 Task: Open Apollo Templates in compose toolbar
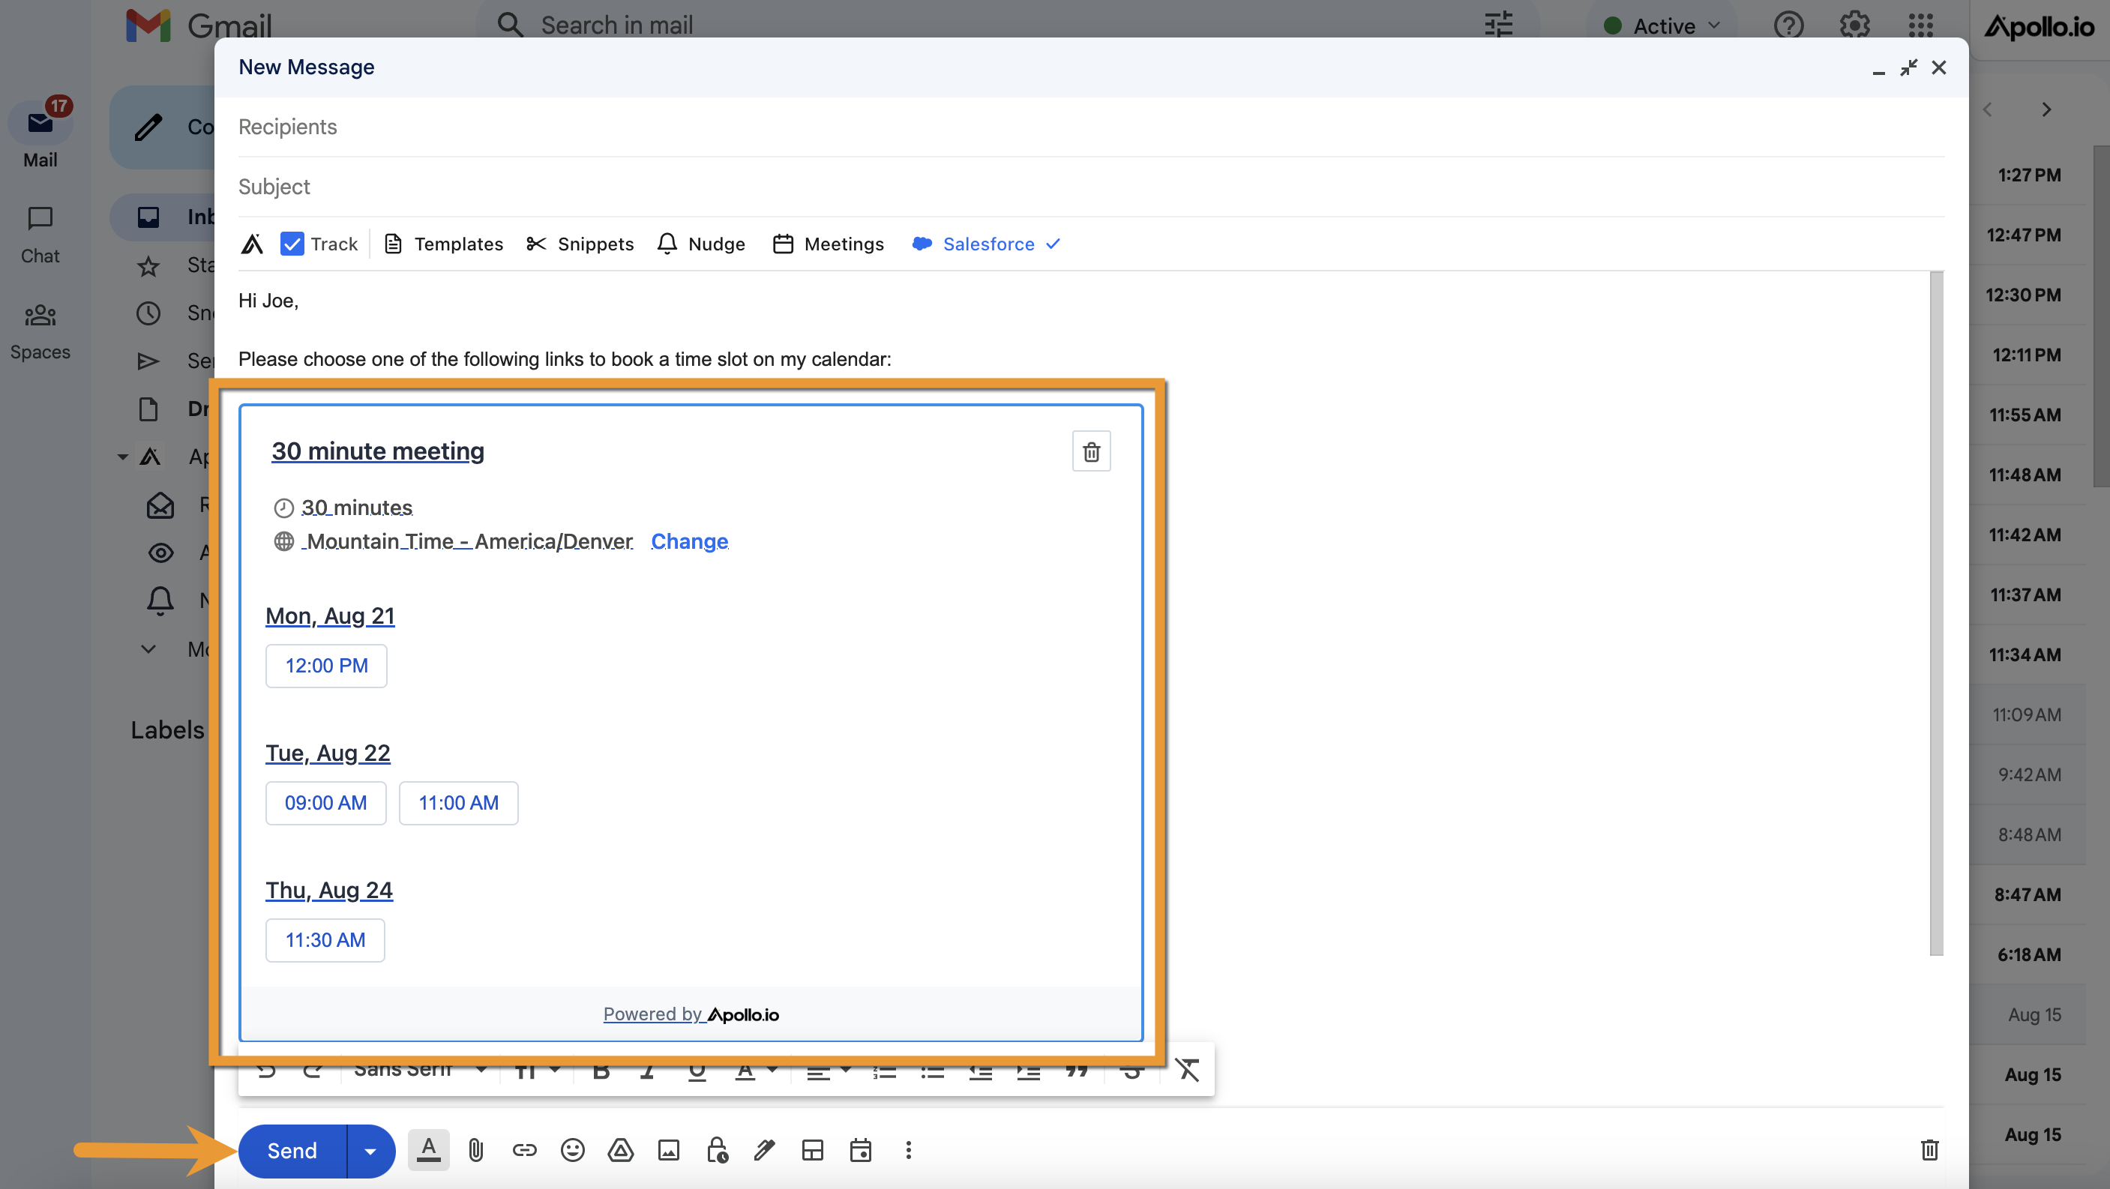pyautogui.click(x=443, y=244)
